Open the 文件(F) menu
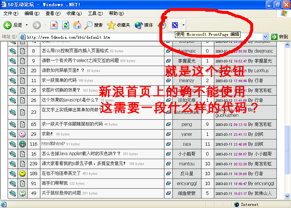Screen dimensions: 291x208 11,14
